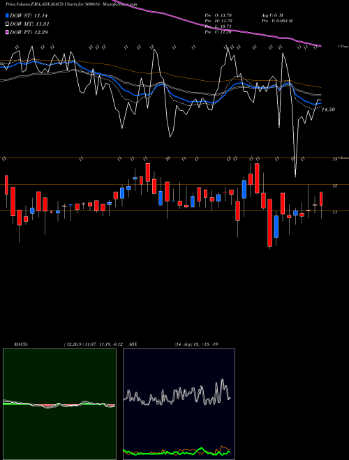Select the 'DOW ST: 11.14' legend label
349x460 pixels.
(x=29, y=16)
